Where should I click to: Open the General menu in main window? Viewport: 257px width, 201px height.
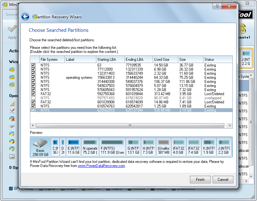pos(11,14)
